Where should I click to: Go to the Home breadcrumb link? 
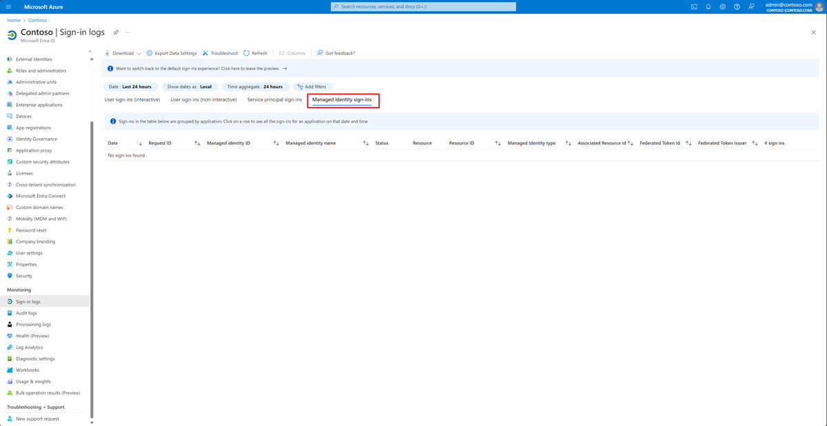coord(14,21)
